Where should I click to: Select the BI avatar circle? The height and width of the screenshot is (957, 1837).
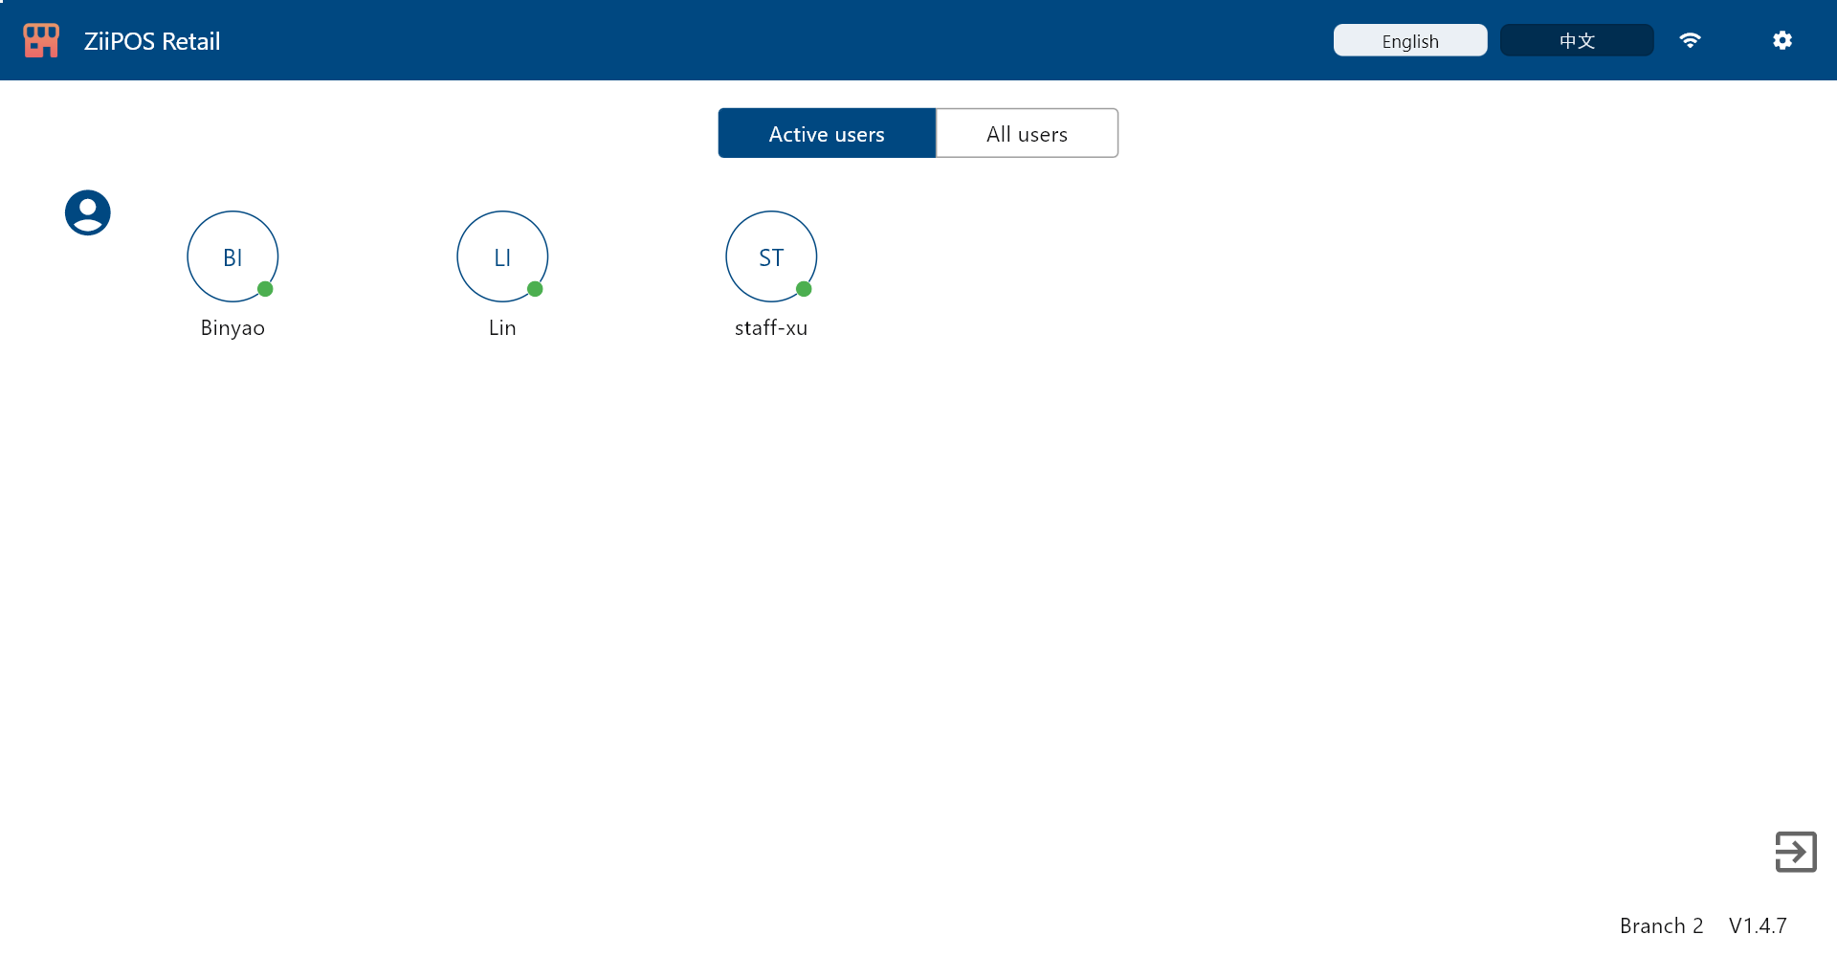point(232,256)
